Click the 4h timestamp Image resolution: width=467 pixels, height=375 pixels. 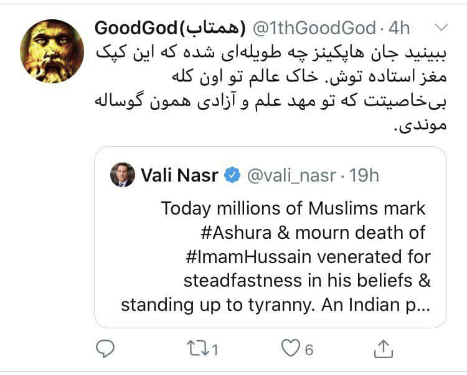click(400, 28)
